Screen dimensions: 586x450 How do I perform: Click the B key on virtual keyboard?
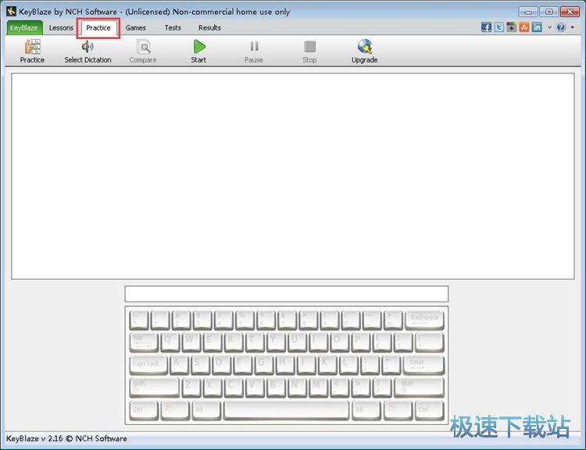[x=276, y=387]
